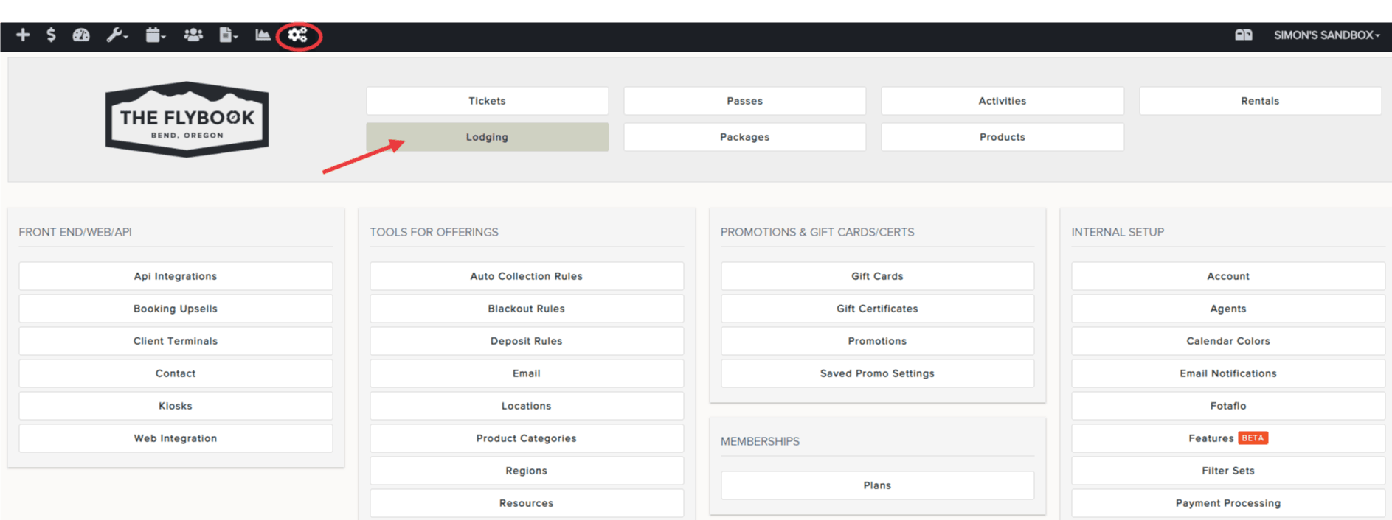Open the calendar dropdown icon

(155, 35)
